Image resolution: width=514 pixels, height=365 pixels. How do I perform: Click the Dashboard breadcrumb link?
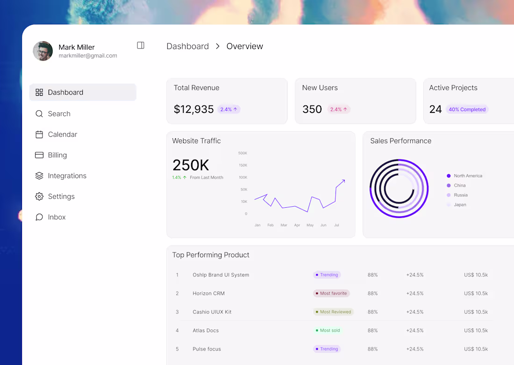click(x=187, y=46)
